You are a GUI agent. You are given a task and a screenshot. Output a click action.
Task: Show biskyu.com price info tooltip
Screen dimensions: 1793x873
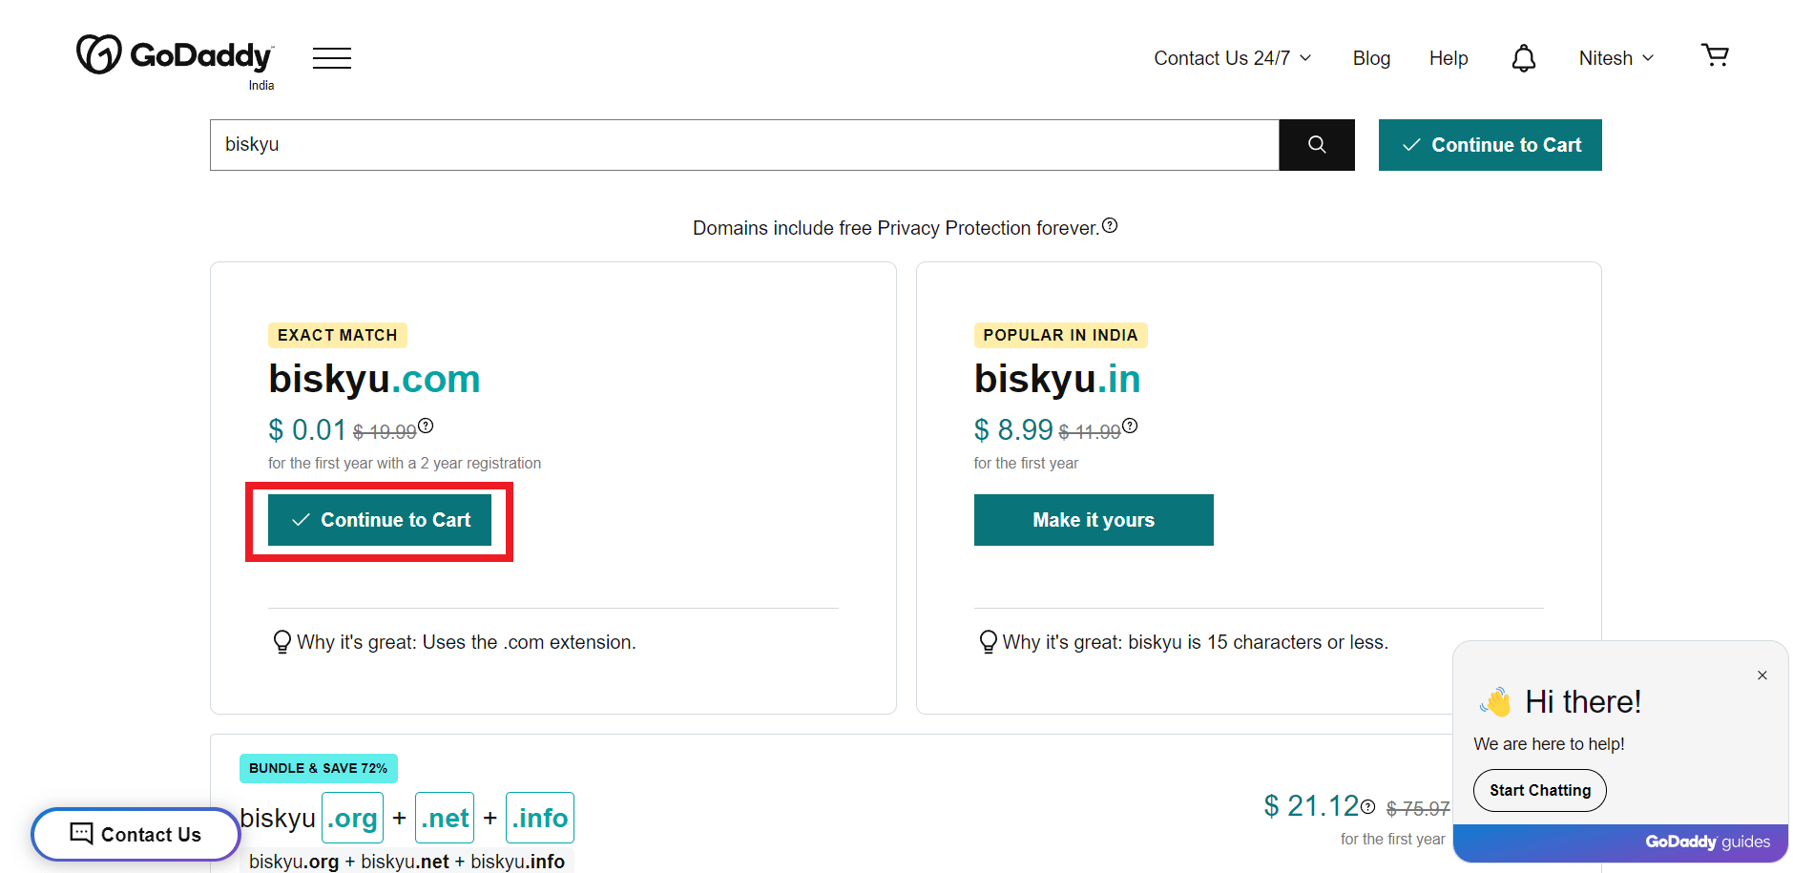(426, 426)
